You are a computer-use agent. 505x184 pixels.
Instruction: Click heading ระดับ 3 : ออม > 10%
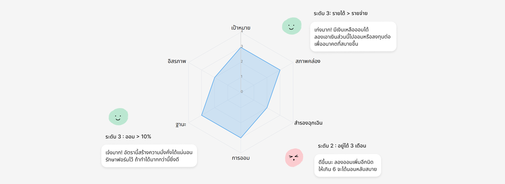[128, 137]
